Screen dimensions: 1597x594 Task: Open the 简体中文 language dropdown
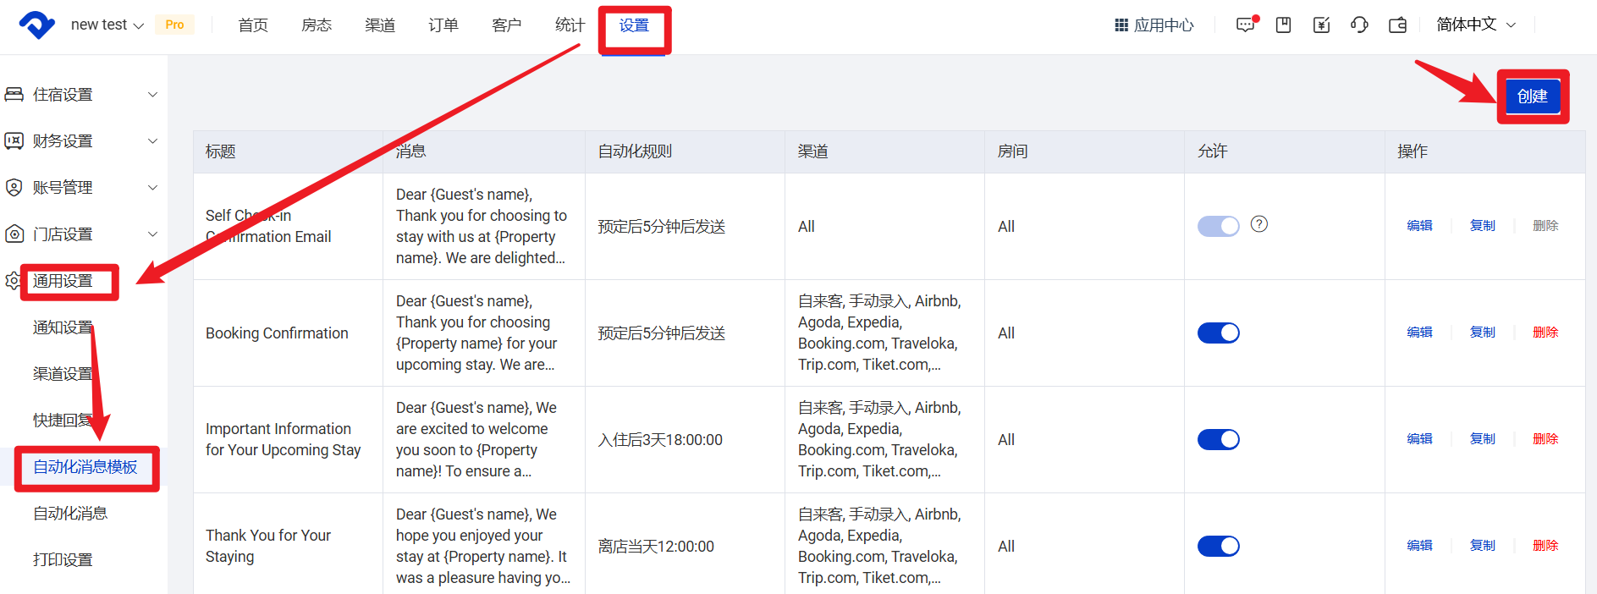(1476, 25)
